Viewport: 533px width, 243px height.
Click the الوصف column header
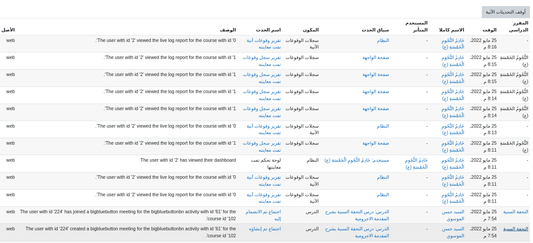point(228,30)
